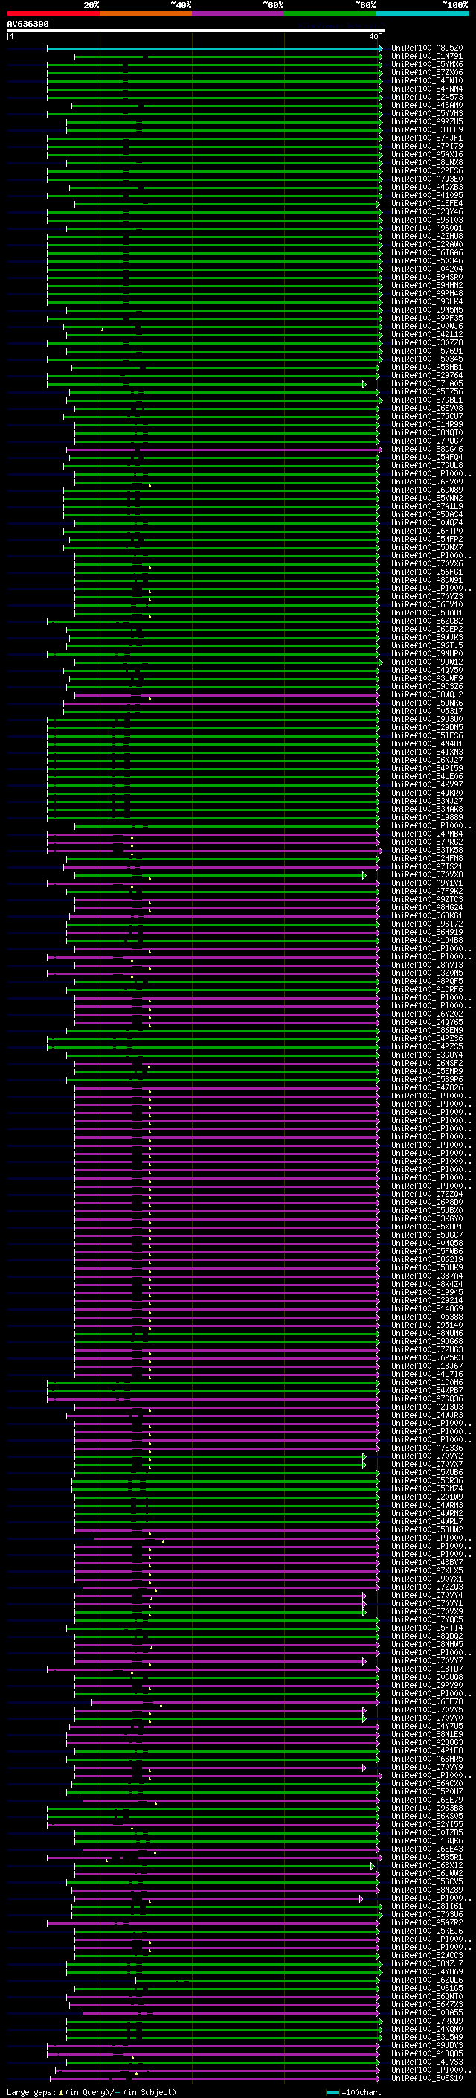Select hit label UniRef100_B3L5A9
Image resolution: width=476 pixels, height=2098 pixels.
[427, 2037]
